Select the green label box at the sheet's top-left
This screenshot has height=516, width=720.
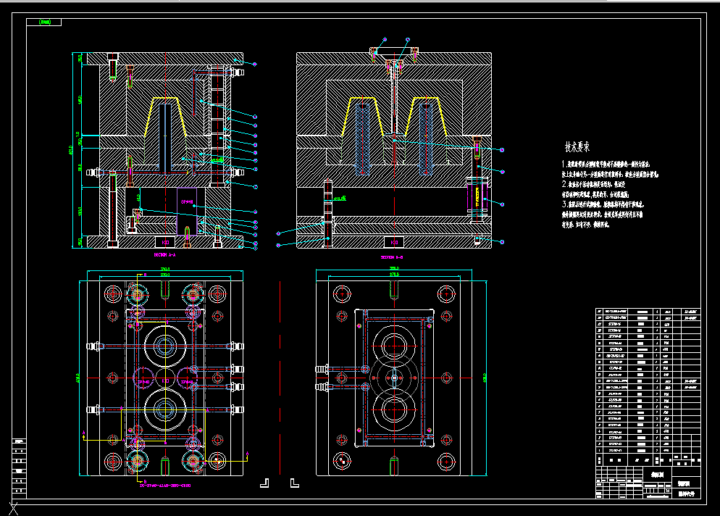coord(44,22)
